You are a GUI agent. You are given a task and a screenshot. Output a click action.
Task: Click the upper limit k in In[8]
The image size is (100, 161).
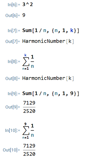(26, 55)
